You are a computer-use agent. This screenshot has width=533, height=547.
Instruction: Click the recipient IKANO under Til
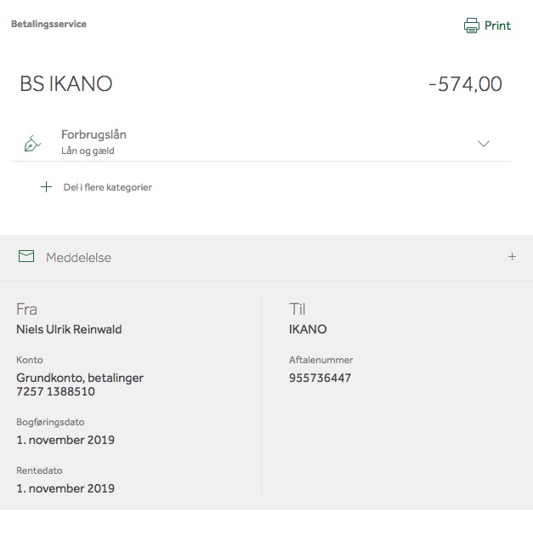pyautogui.click(x=308, y=329)
